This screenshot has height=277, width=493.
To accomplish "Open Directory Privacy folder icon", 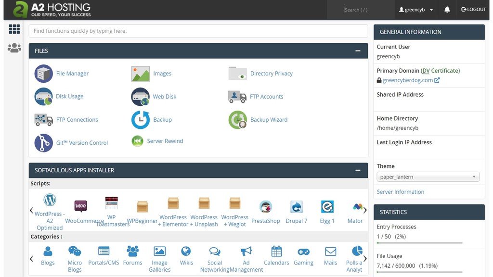I will pos(237,73).
